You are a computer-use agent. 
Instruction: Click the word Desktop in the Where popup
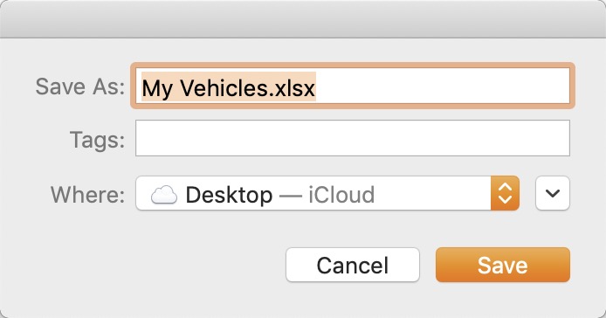pos(229,195)
